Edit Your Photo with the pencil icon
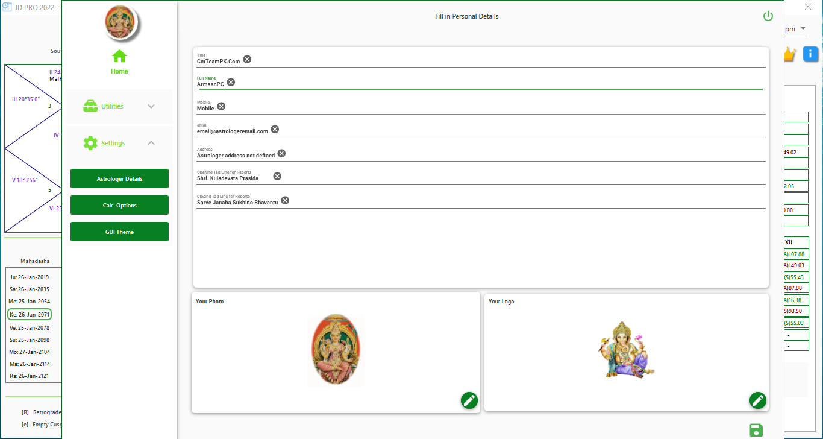823x439 pixels. [469, 400]
